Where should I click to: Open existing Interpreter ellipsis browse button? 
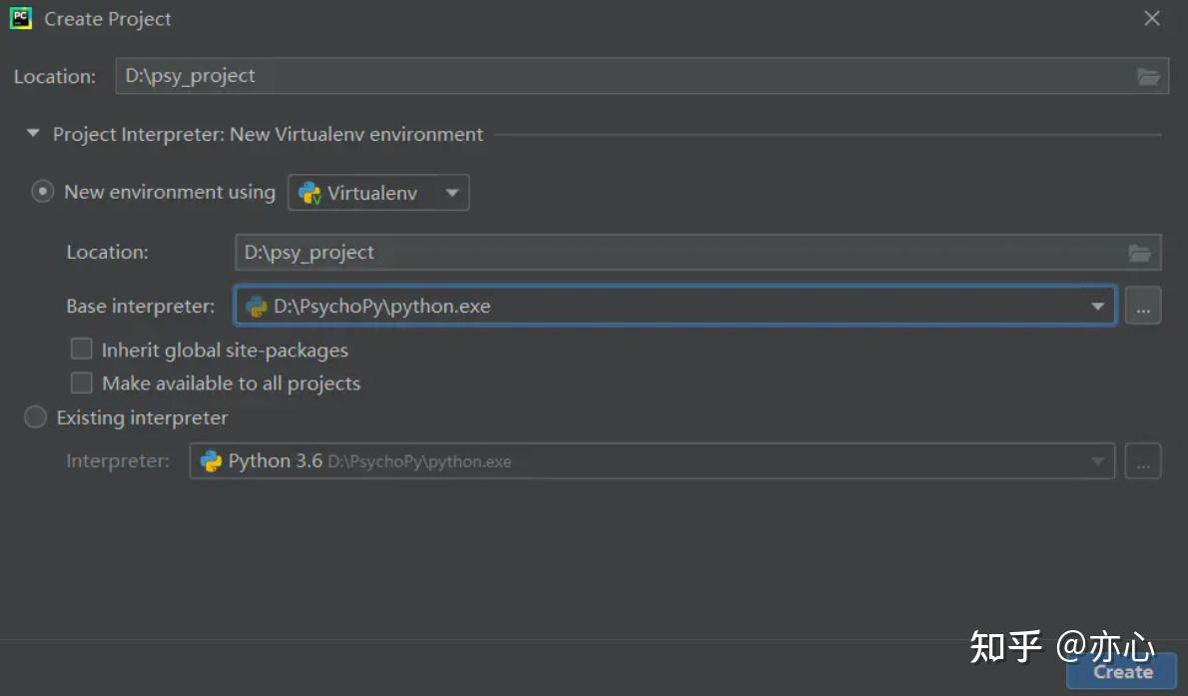point(1143,461)
